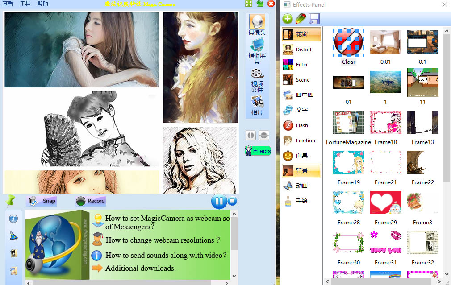Open the 工具 menu
Screen dimensions: 451x285
pos(25,4)
